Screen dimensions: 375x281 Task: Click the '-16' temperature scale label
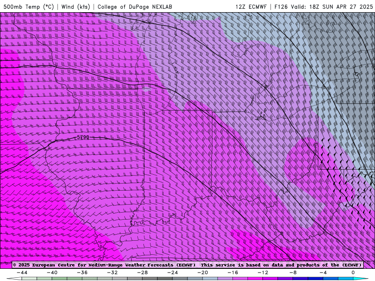point(233,273)
